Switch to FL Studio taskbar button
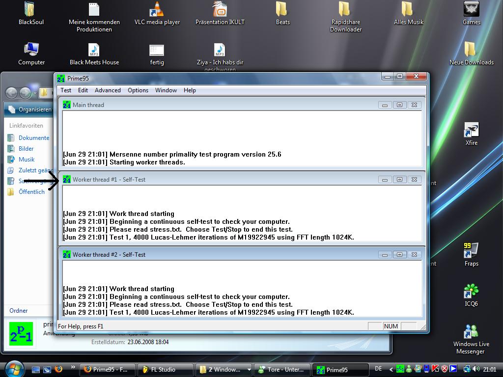 [165, 370]
